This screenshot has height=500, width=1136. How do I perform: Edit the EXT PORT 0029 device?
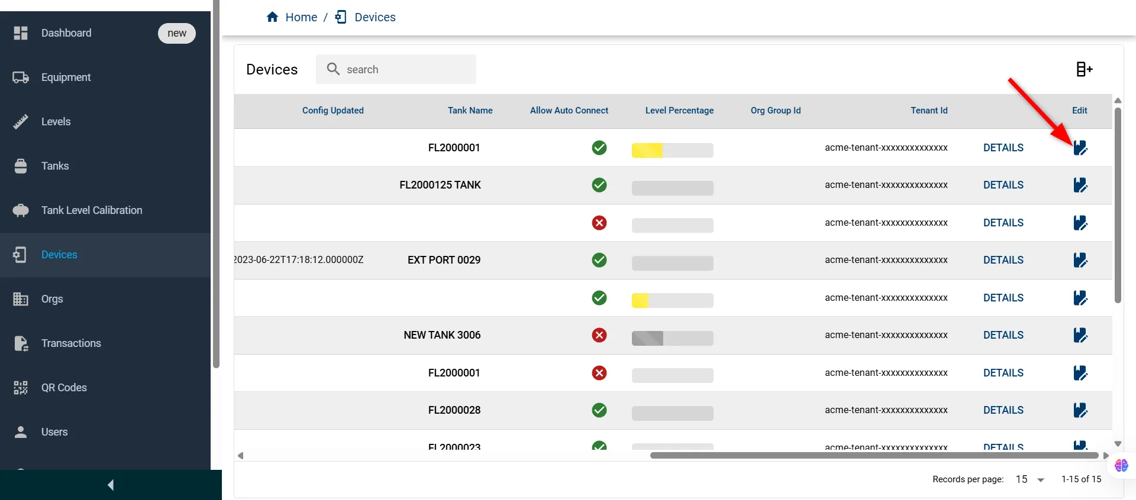click(1080, 260)
